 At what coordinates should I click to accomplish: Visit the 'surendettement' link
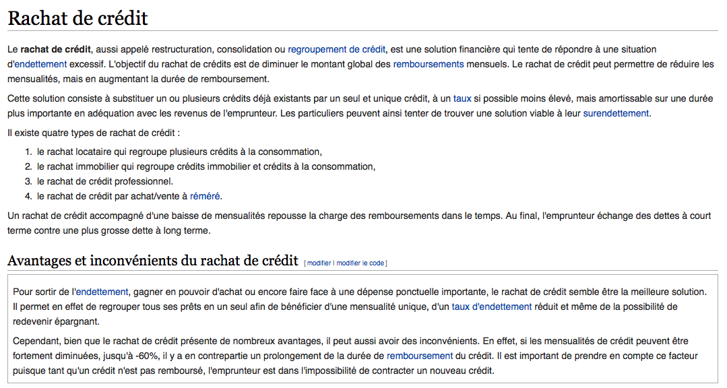[x=616, y=113]
